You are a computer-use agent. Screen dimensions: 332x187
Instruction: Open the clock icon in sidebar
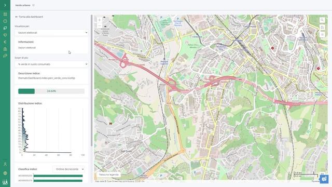5,21
